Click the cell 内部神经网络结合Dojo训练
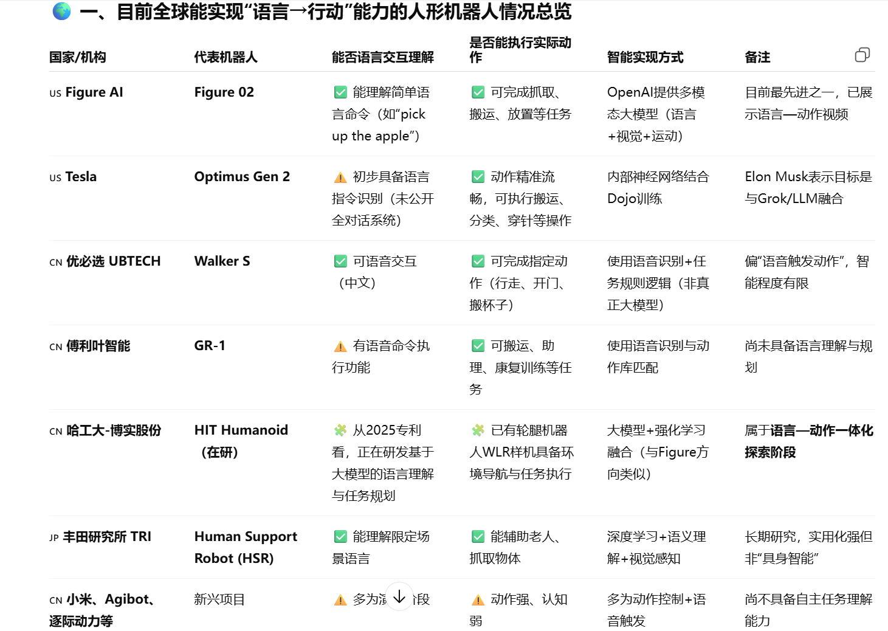888x631 pixels. coord(658,188)
